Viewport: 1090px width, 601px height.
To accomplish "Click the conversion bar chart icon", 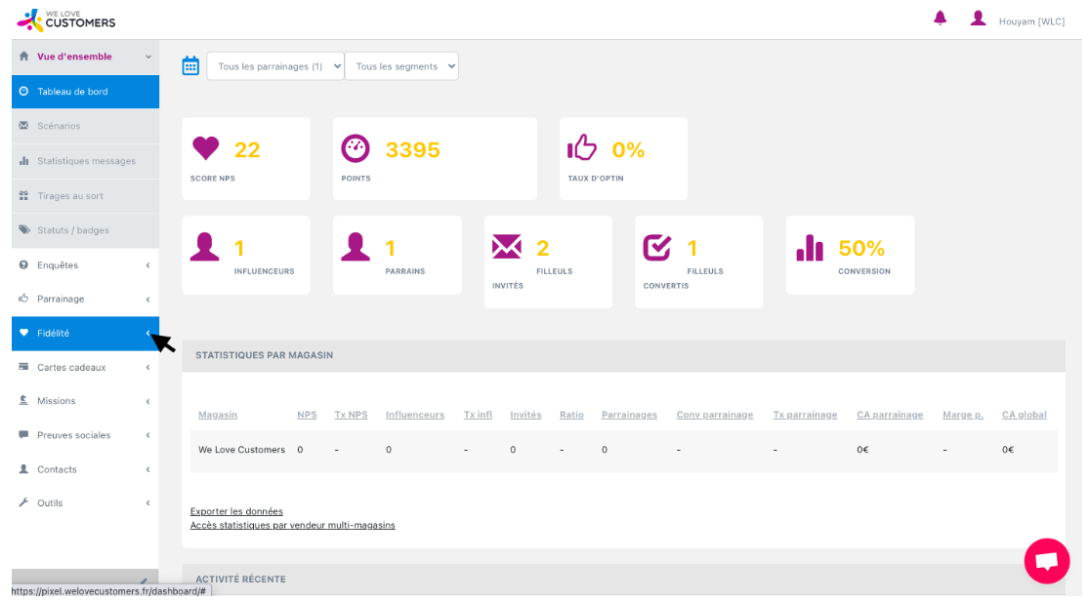I will point(810,248).
